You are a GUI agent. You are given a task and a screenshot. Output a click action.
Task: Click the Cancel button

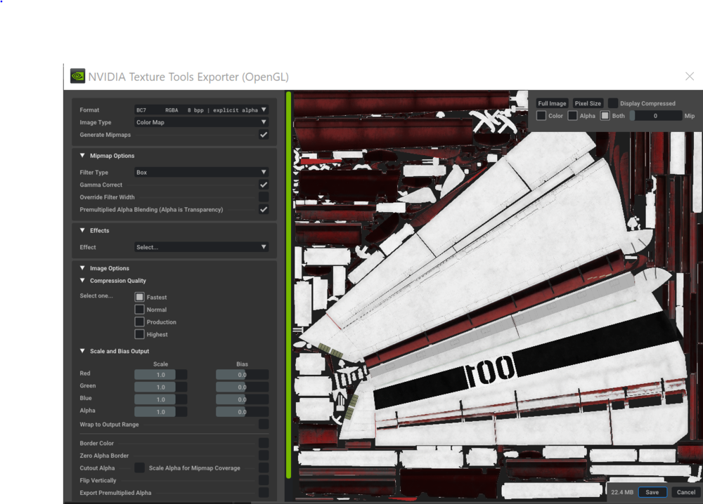(686, 492)
